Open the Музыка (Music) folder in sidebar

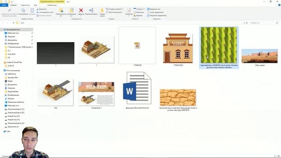11,98
